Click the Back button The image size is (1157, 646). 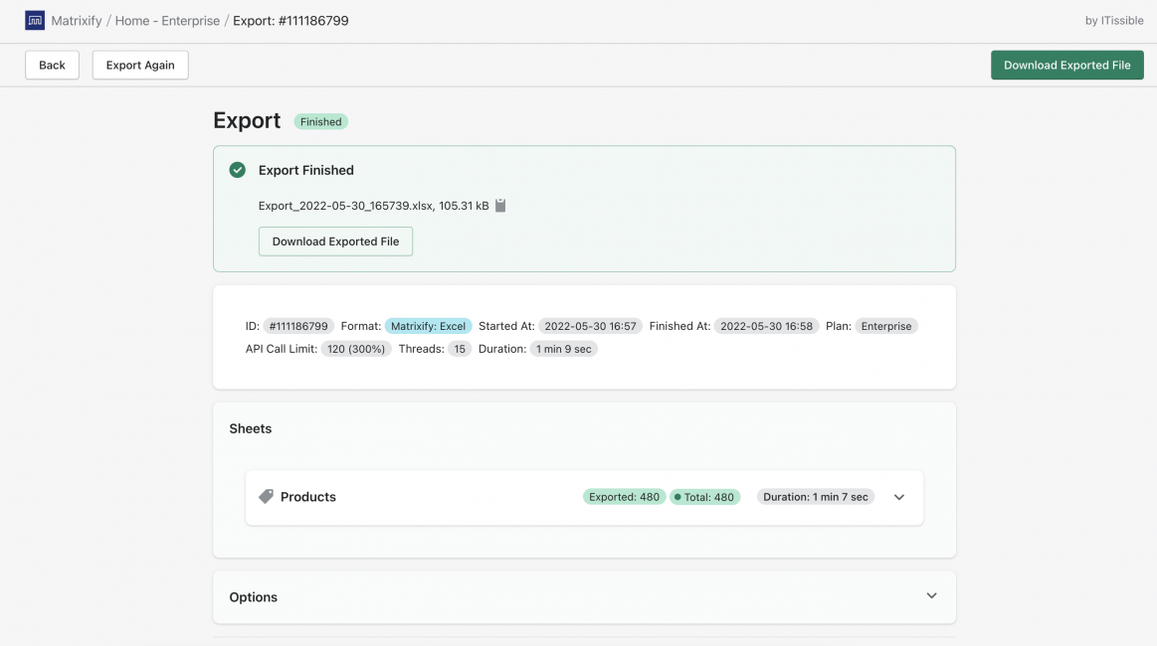tap(51, 64)
